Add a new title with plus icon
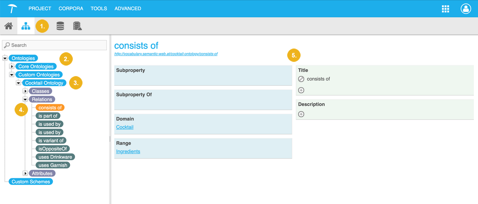478x204 pixels. (x=301, y=90)
